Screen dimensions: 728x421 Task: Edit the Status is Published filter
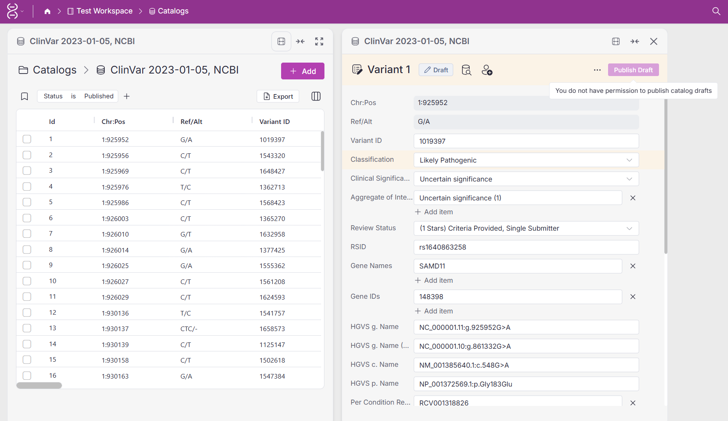(78, 96)
